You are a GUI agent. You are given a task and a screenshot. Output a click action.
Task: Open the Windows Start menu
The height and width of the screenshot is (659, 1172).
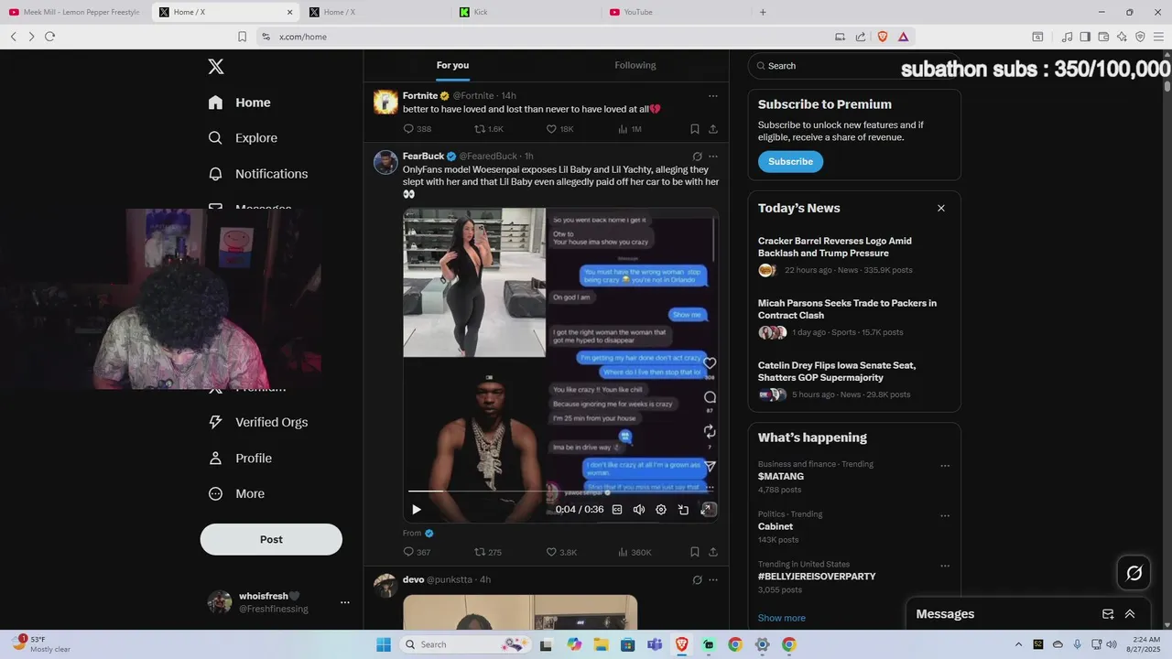click(384, 644)
